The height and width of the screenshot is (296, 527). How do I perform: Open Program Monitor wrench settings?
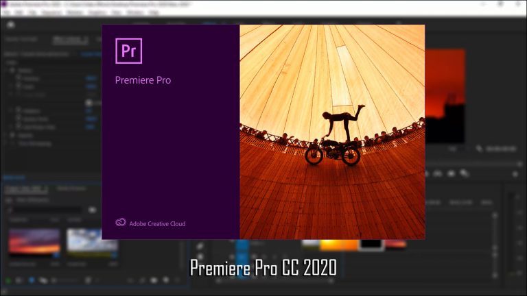click(x=478, y=147)
